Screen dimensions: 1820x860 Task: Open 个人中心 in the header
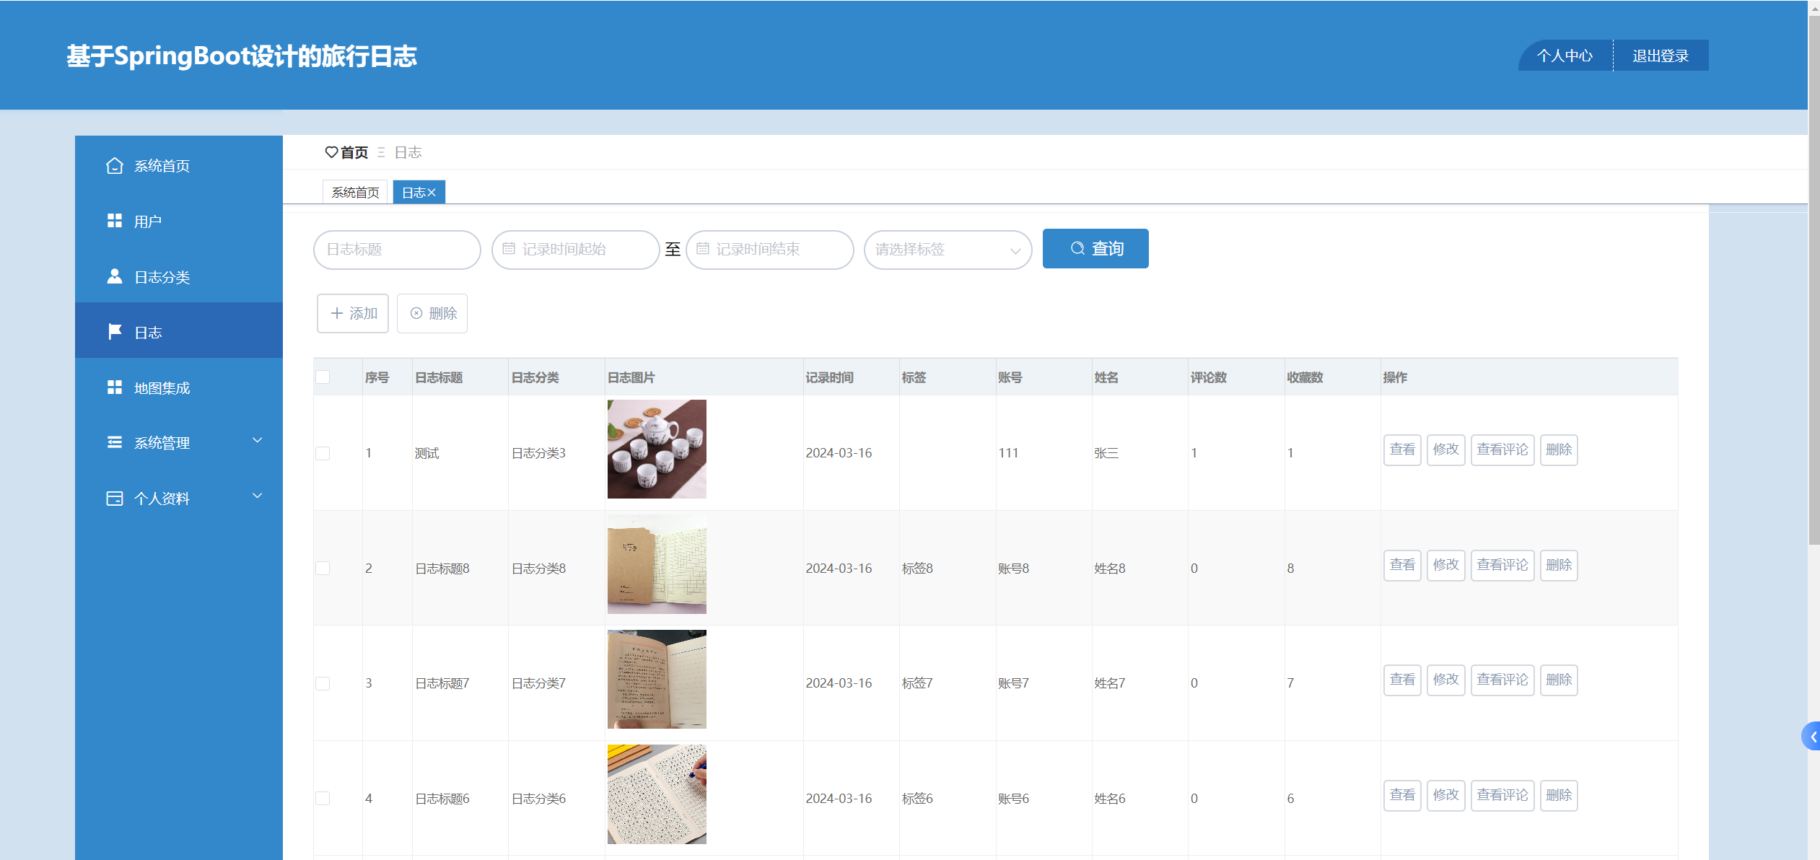pyautogui.click(x=1565, y=56)
